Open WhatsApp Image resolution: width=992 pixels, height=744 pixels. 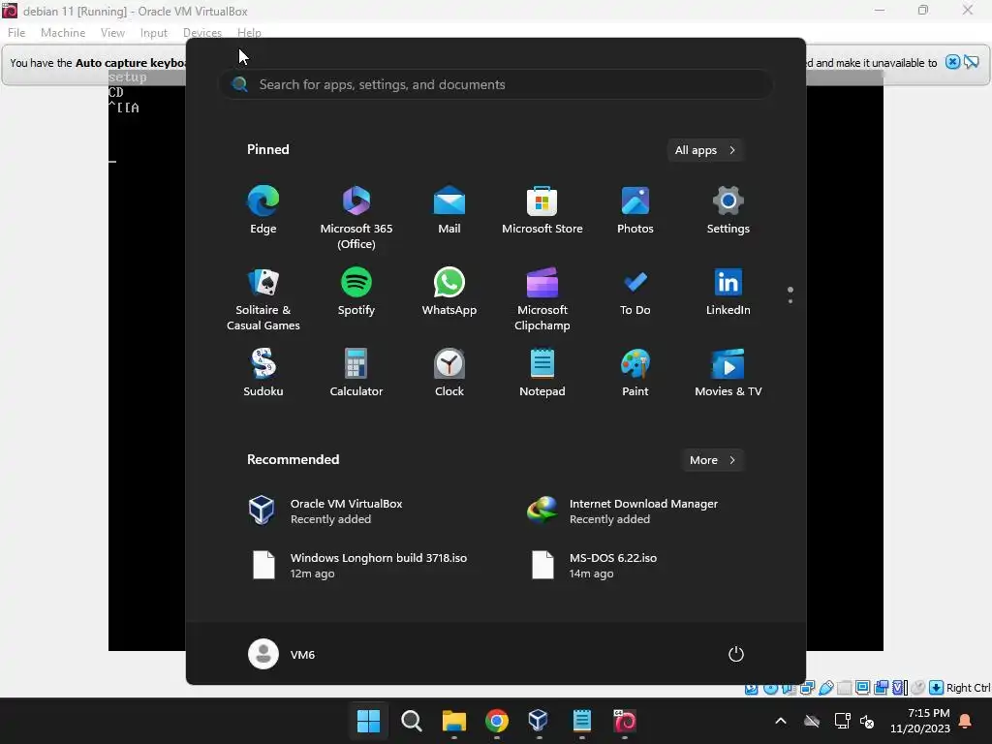(x=449, y=293)
